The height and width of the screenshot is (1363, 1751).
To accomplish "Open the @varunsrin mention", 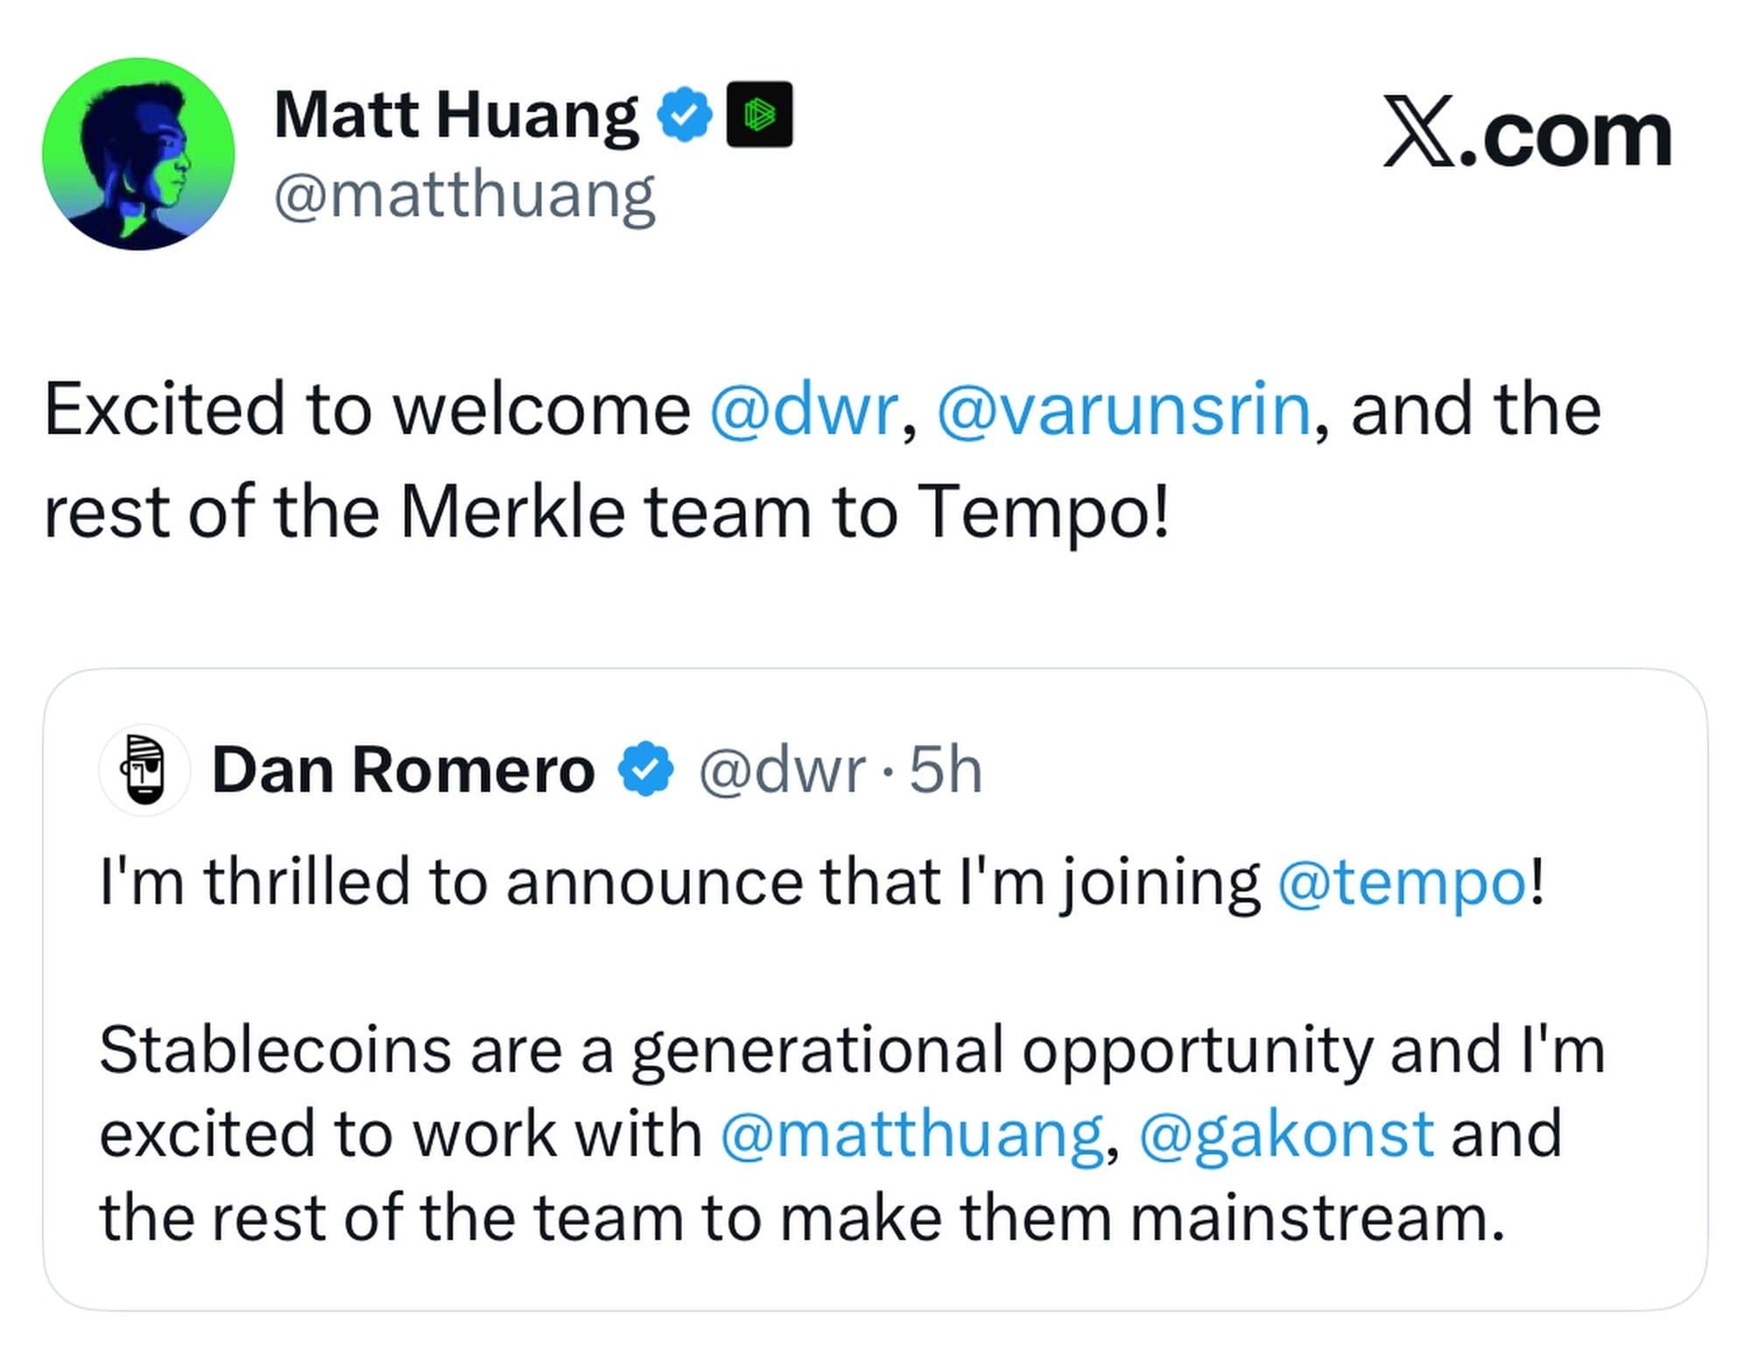I will coord(1123,409).
